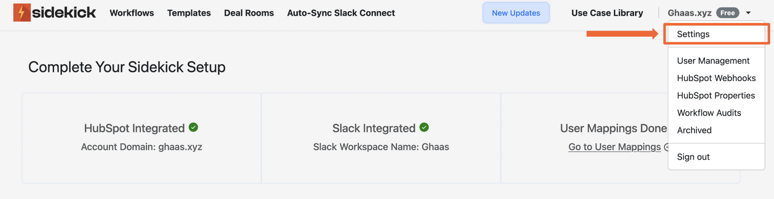This screenshot has width=774, height=199.
Task: Open HubSpot Webhooks menu entry
Action: [716, 78]
